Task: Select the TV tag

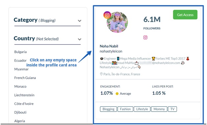Action: 172,109
